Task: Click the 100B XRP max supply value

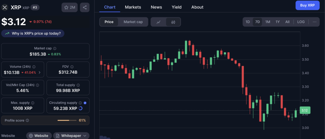Action: (23, 108)
